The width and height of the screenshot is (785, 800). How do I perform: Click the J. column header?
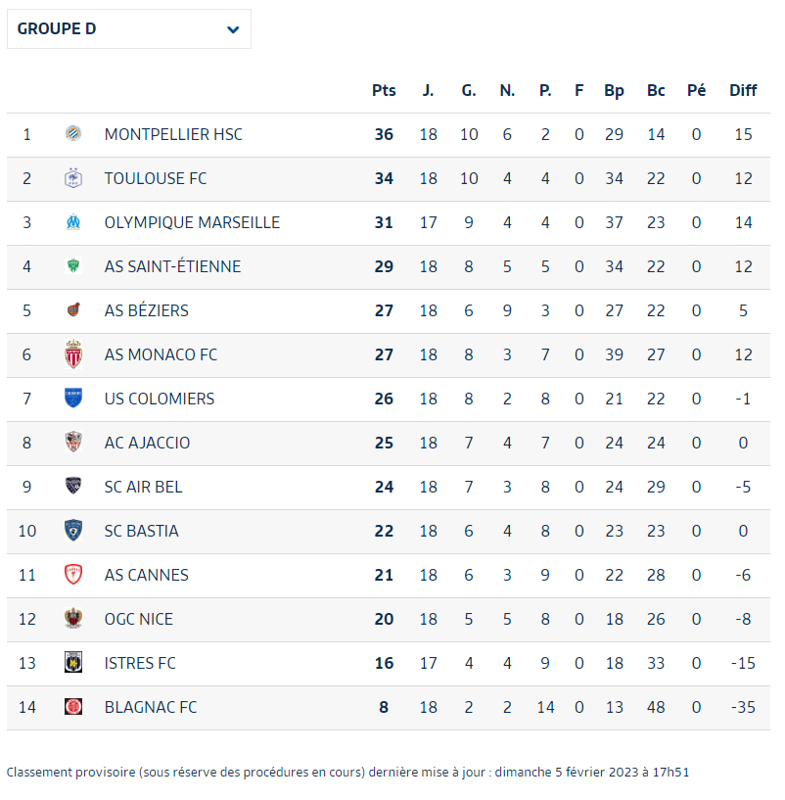[x=428, y=90]
